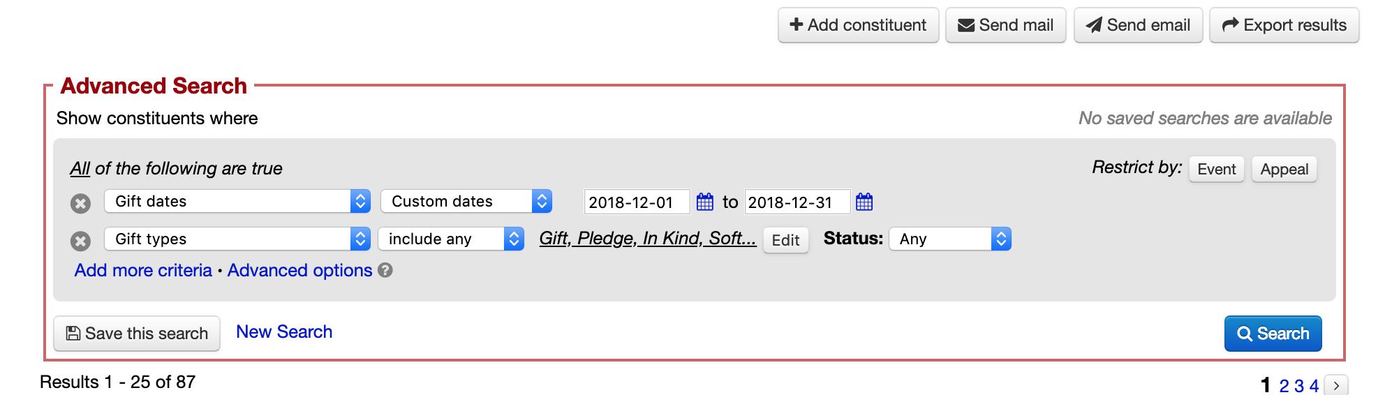The image size is (1385, 395).
Task: Click the start date input field
Action: click(x=637, y=202)
